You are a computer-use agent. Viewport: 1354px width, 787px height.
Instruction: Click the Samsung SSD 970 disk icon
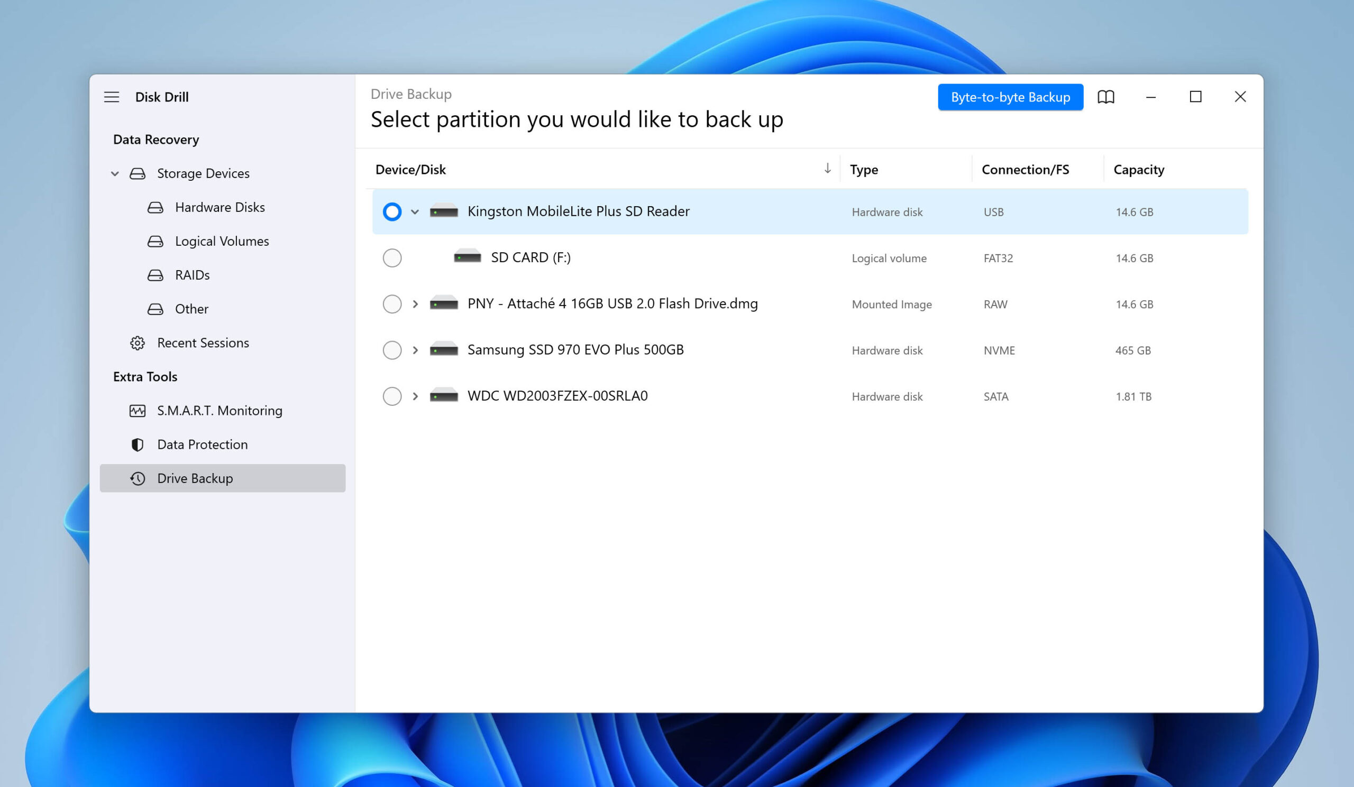click(444, 350)
